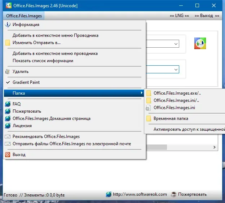Click the Office.Files.Images logo in main panel
The image size is (225, 203).
coord(200,43)
